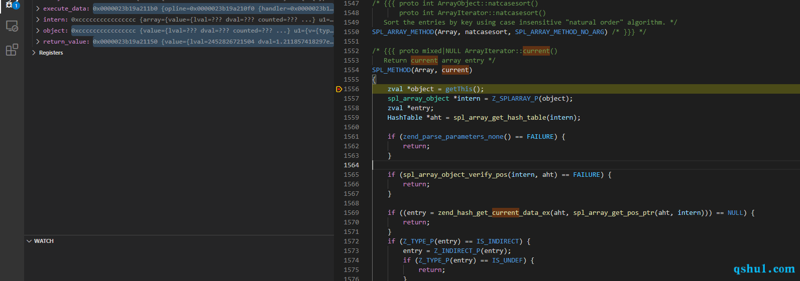Click the natcasesort comment on line 1549
800x281 pixels.
click(530, 23)
